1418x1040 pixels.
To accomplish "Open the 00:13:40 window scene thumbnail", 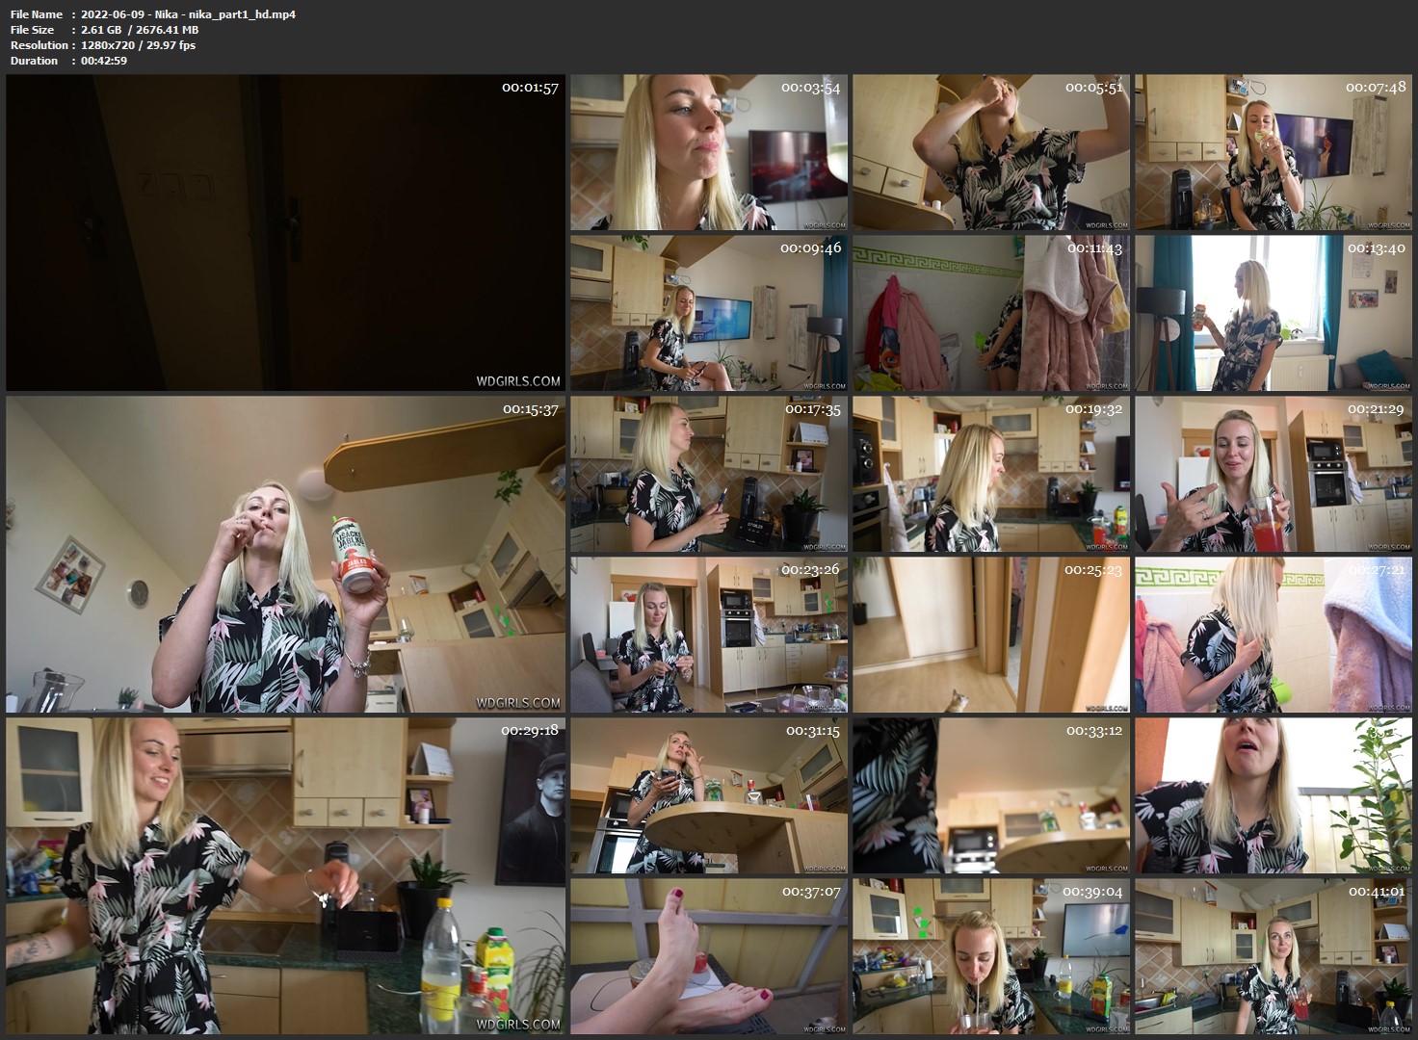I will [1273, 313].
